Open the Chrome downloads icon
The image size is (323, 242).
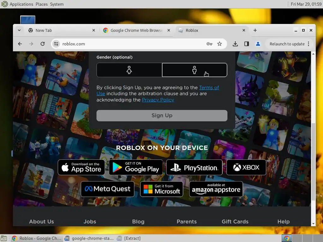[x=235, y=44]
